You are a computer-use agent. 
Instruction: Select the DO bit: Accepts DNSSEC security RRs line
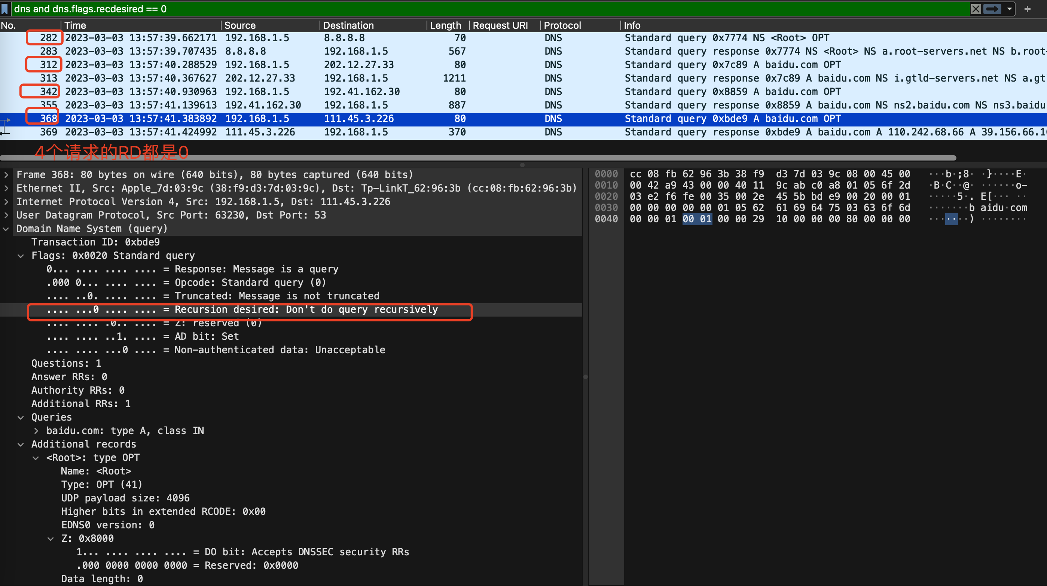(242, 552)
